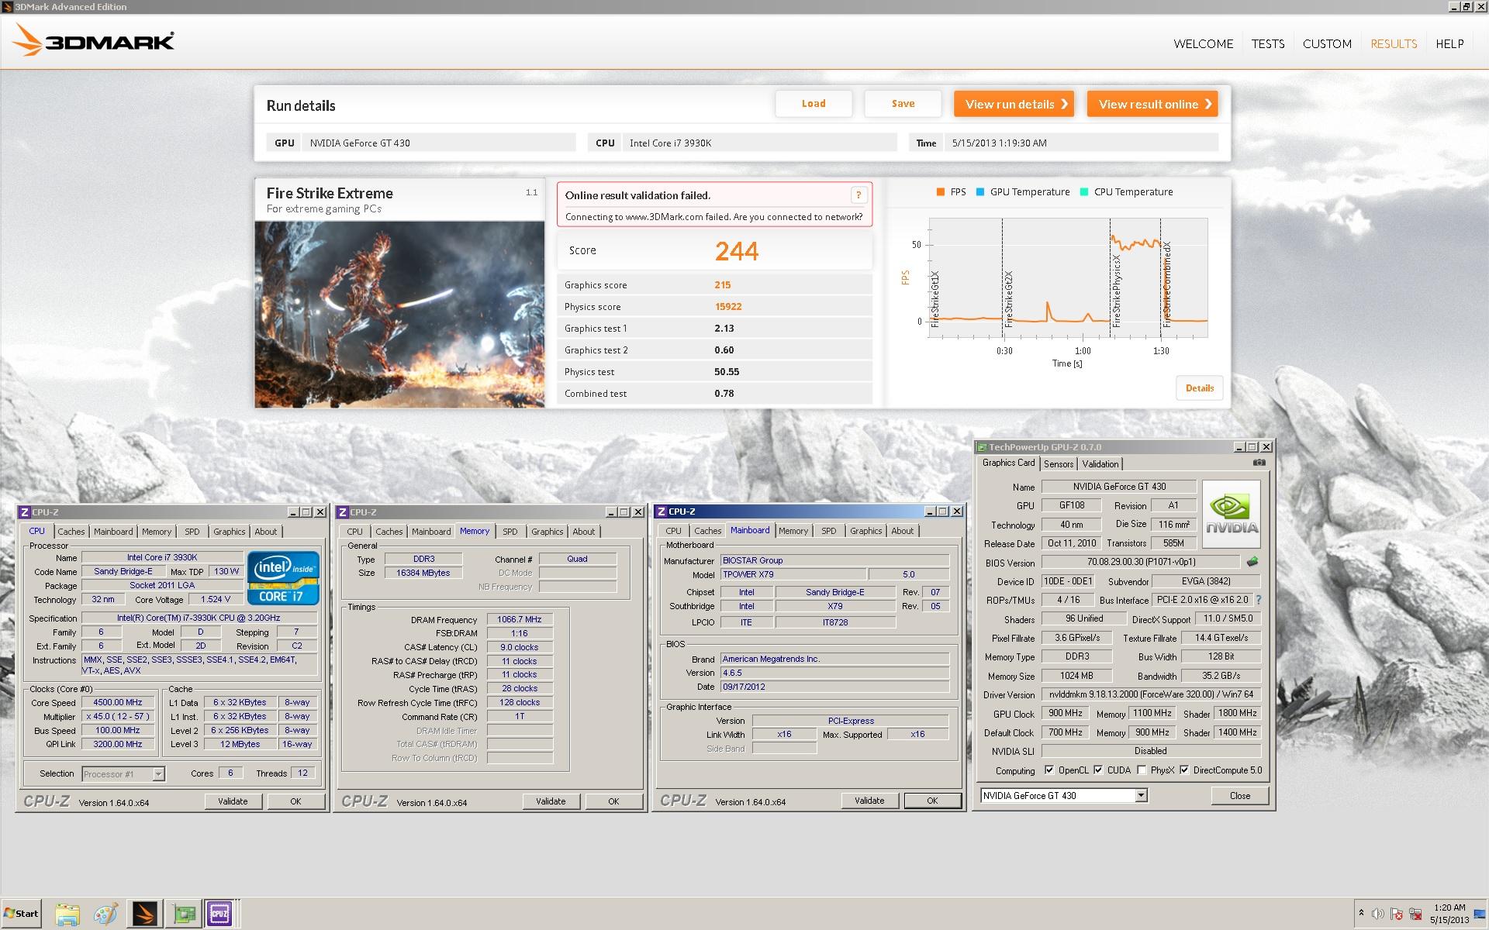Open the CUSTOM section in 3DMark

point(1327,44)
